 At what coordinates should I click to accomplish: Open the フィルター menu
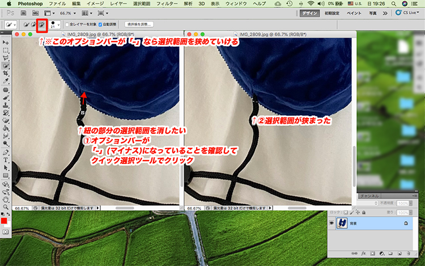click(167, 4)
